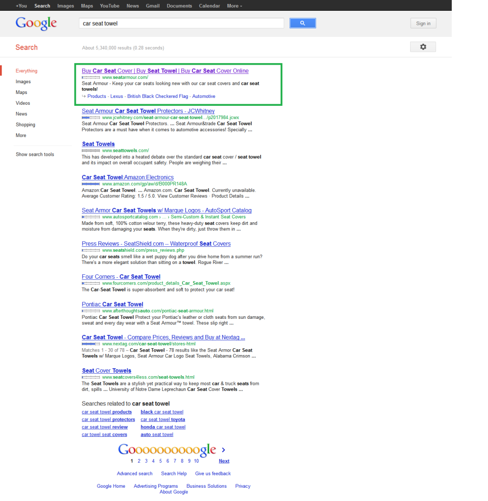Viewport: 488px width, 501px height.
Task: Go to results page 2
Action: (x=139, y=461)
